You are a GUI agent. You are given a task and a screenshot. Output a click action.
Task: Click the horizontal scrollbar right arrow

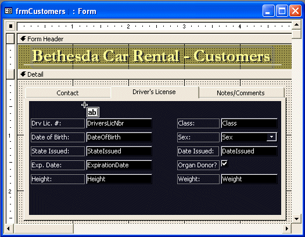point(287,229)
